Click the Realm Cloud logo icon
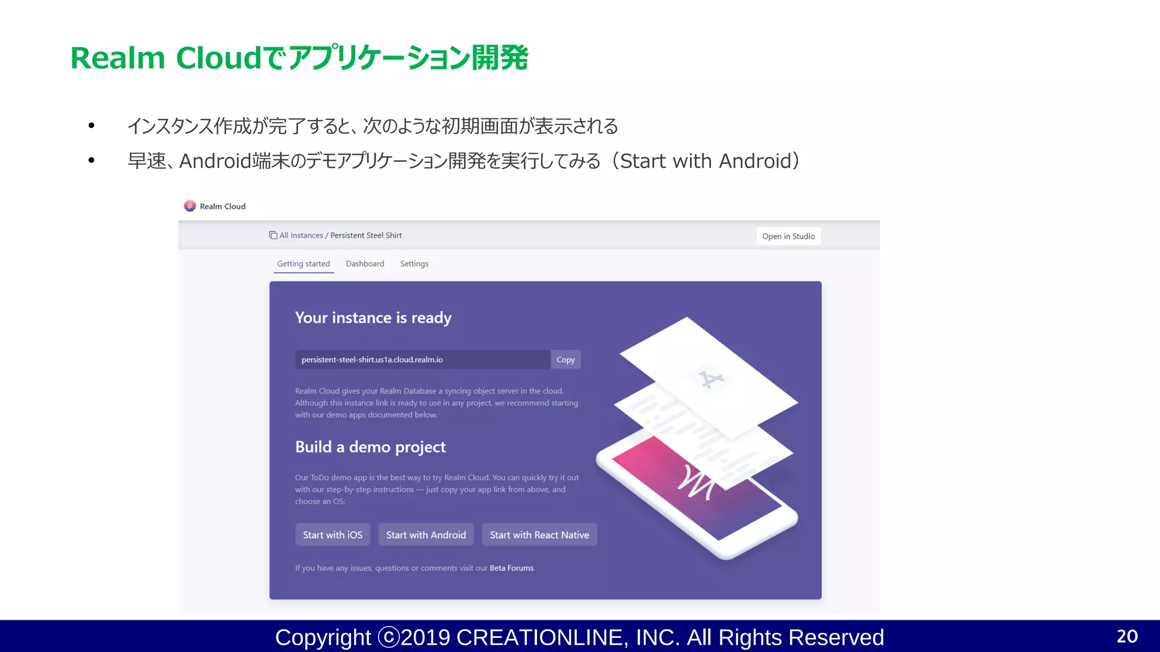The width and height of the screenshot is (1160, 652). (190, 206)
